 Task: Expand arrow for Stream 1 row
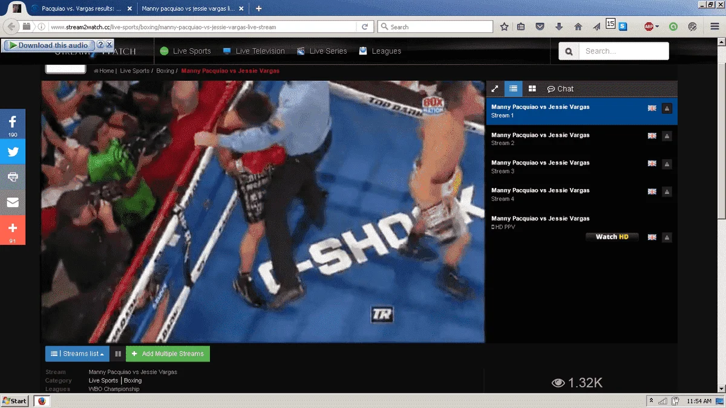(667, 109)
